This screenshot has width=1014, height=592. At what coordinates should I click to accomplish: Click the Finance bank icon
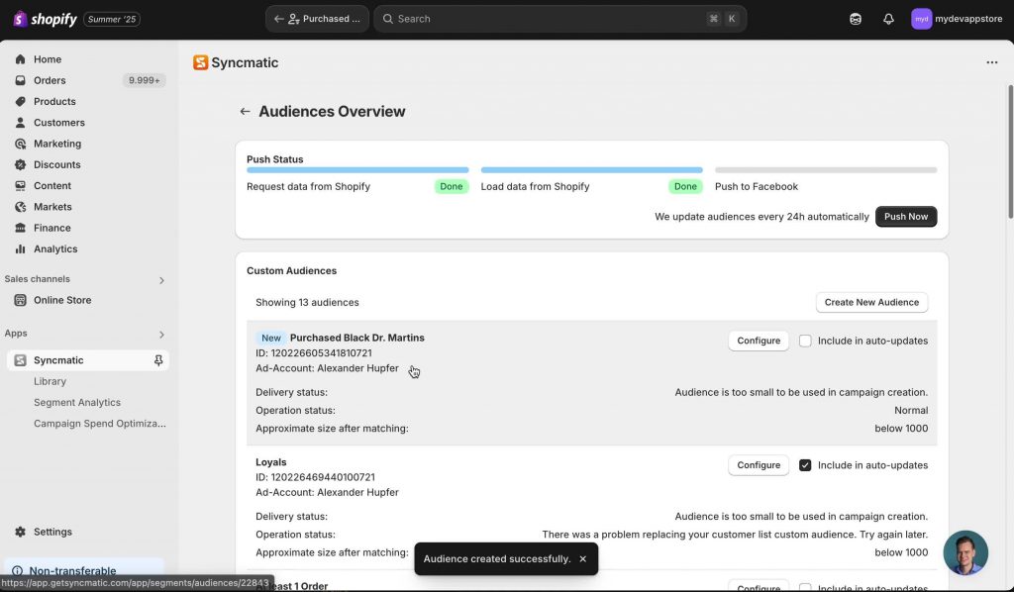pos(20,228)
